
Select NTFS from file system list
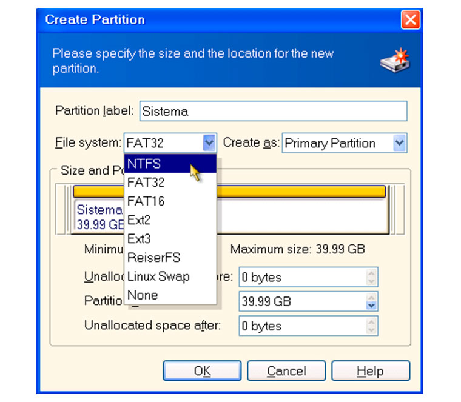tap(170, 164)
